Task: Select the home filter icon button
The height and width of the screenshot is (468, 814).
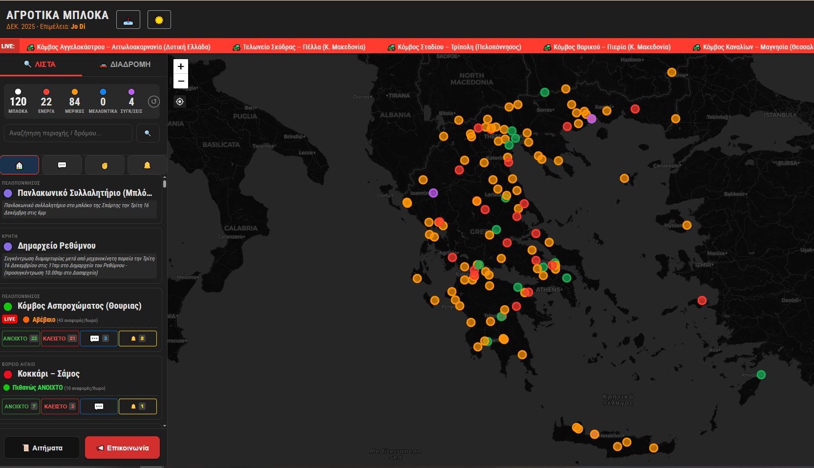Action: click(20, 165)
